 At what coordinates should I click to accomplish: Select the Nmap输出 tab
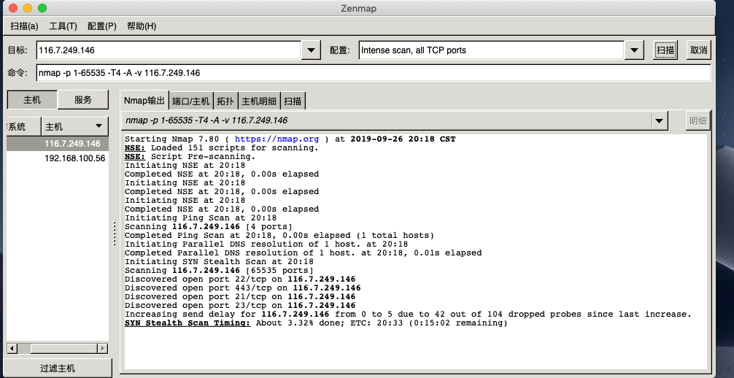144,101
